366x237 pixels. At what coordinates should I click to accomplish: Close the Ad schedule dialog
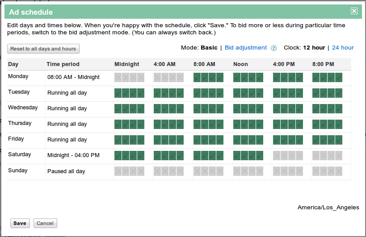[x=354, y=11]
